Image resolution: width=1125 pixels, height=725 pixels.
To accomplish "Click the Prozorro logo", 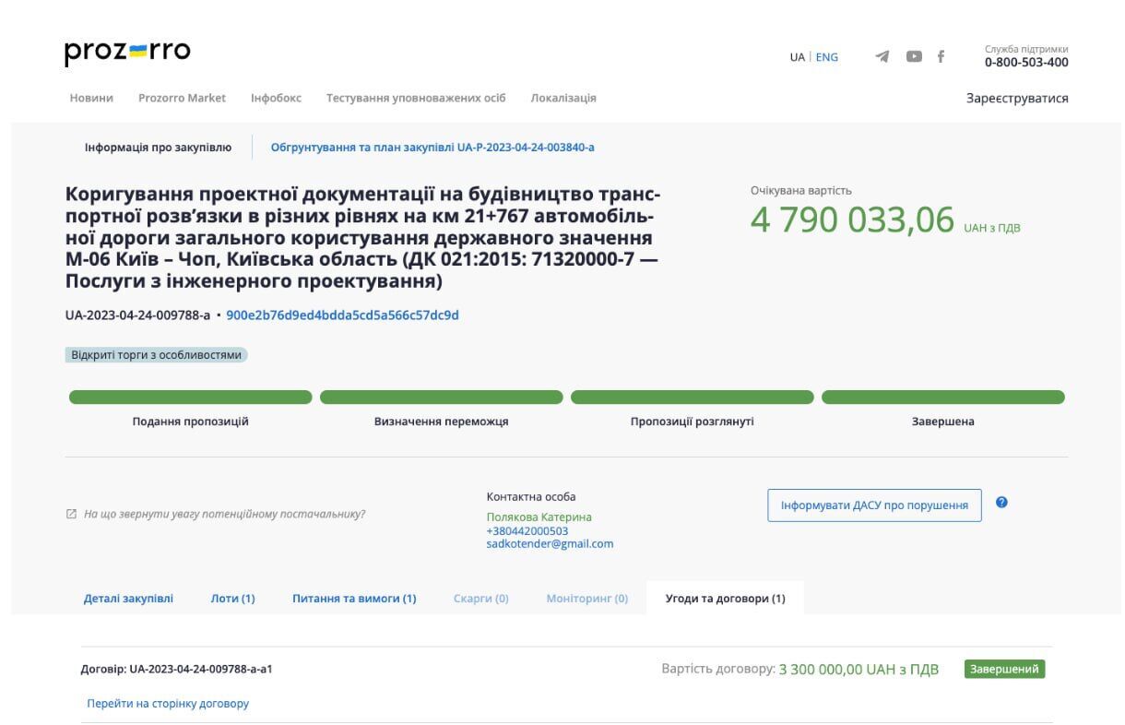I will pos(127,53).
